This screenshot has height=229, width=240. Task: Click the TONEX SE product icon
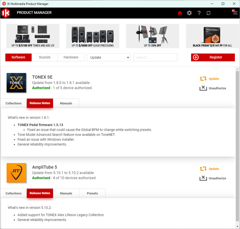pos(16,83)
